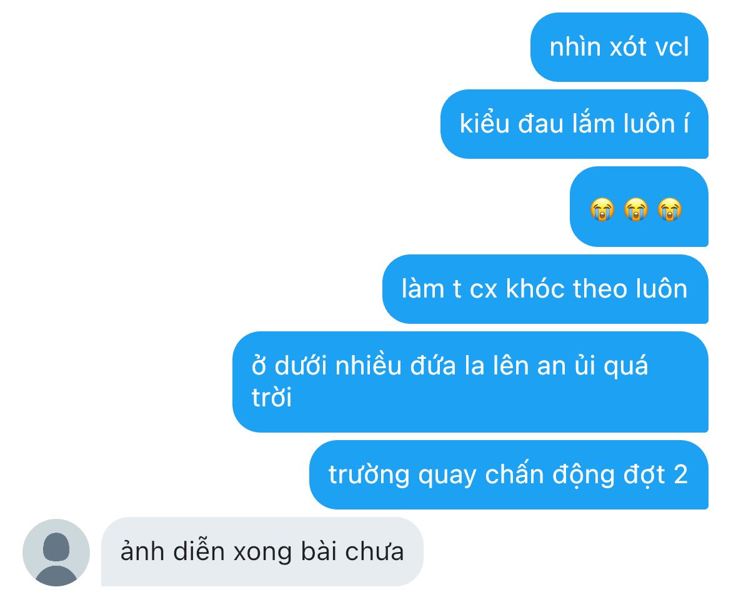Click the received 'ảnh diễn xong bài chưa' message
Image resolution: width=731 pixels, height=592 pixels.
click(262, 551)
